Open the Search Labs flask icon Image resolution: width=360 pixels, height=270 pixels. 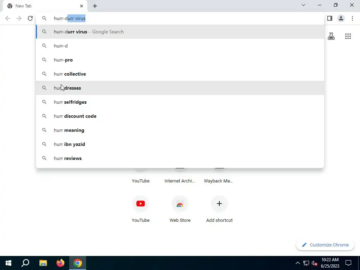[x=331, y=36]
